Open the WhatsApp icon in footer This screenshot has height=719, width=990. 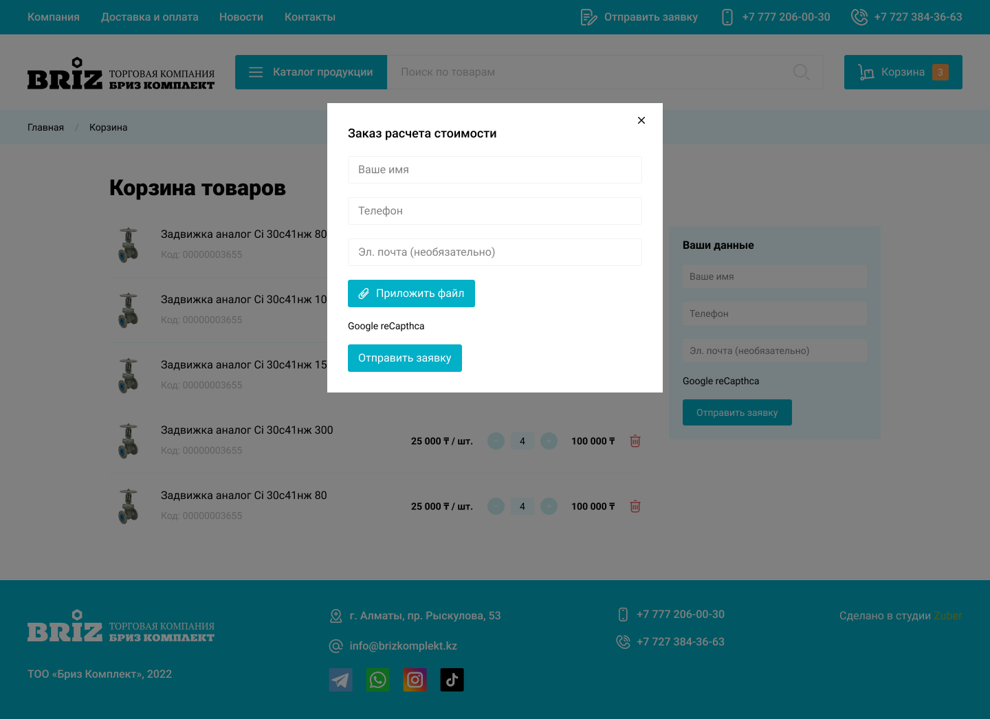377,680
